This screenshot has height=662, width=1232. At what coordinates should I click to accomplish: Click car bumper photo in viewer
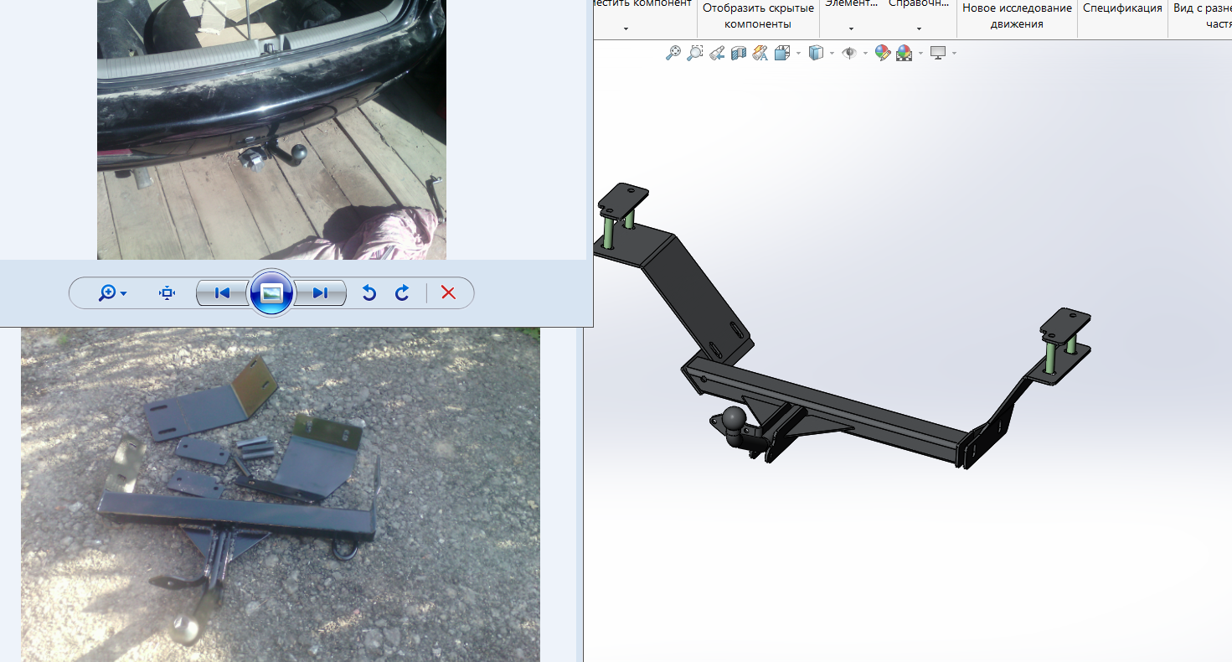[271, 130]
